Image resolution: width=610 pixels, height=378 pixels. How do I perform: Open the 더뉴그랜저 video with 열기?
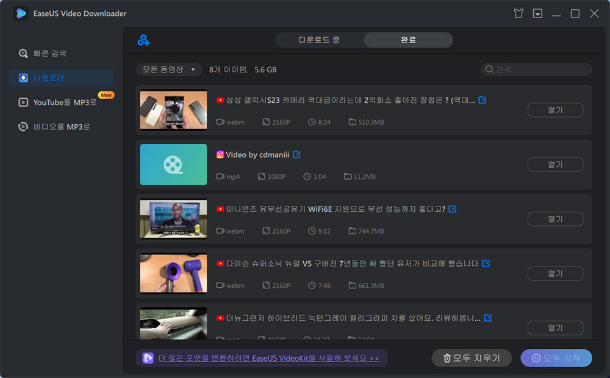555,328
